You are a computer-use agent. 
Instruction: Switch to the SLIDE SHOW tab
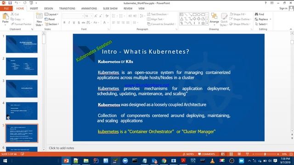(110, 8)
